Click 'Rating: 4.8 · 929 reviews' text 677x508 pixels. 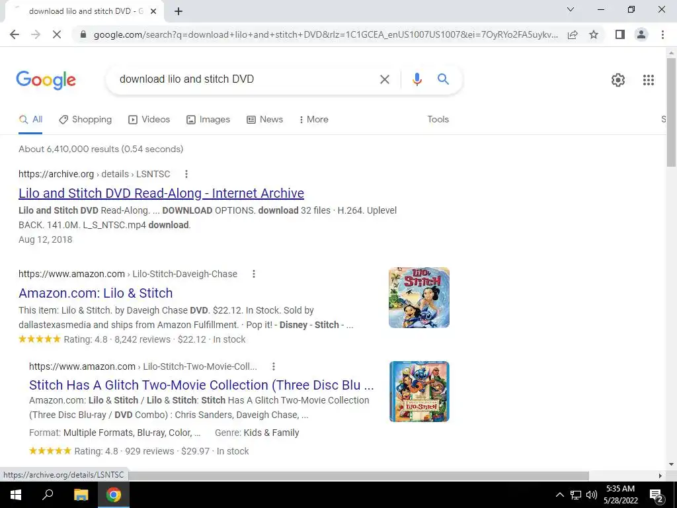[124, 451]
